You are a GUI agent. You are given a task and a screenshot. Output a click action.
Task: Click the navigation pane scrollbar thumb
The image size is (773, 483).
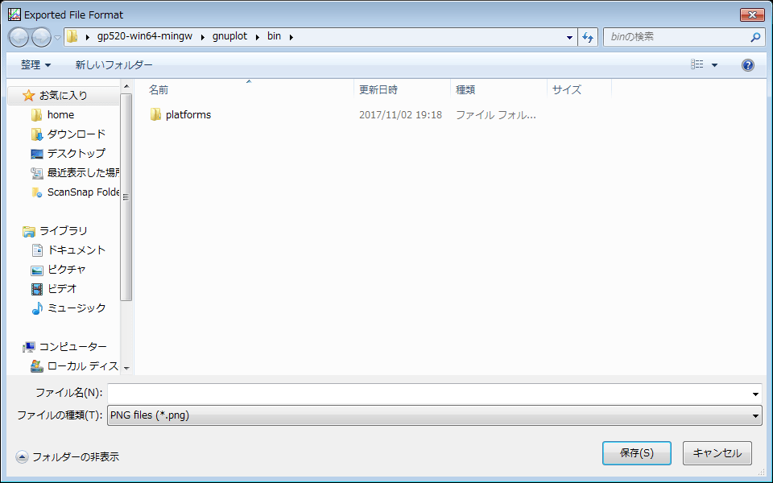(x=126, y=197)
